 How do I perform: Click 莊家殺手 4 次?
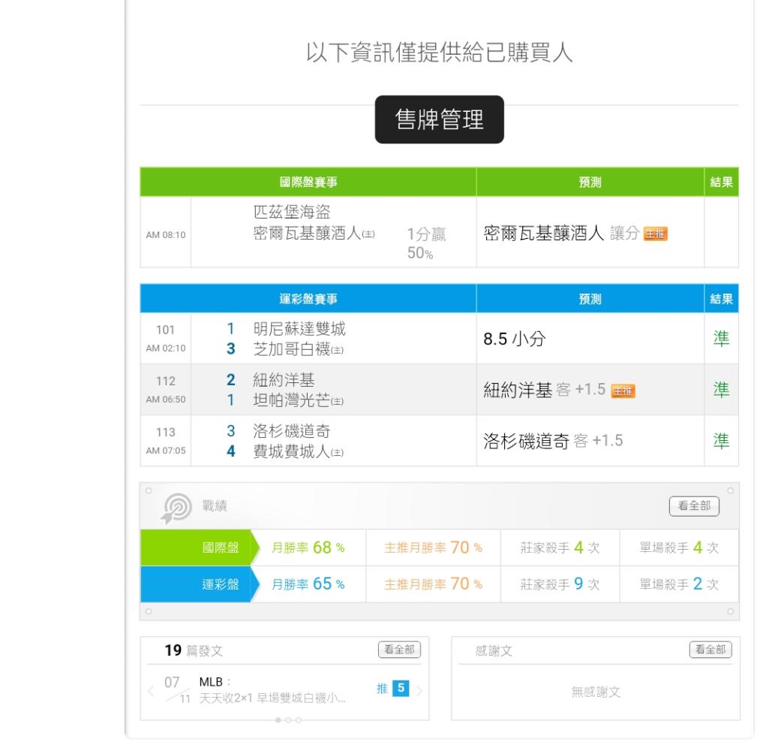[x=560, y=547]
